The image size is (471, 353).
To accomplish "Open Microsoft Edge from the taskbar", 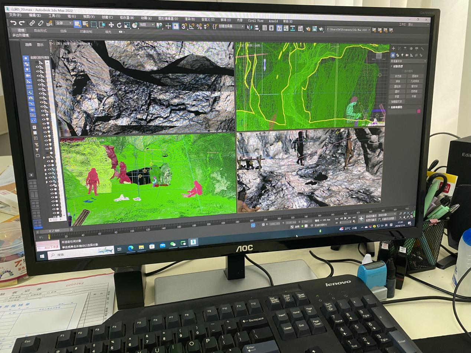I will click(131, 248).
